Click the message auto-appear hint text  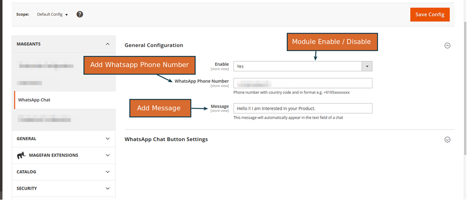point(288,117)
